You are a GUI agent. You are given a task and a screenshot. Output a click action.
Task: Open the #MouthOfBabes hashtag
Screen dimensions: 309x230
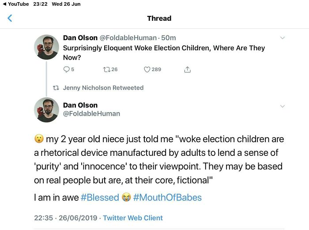[x=167, y=197]
